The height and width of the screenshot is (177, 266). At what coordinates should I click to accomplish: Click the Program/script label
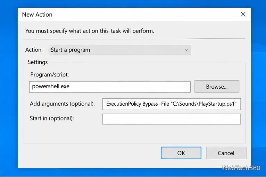(50, 74)
